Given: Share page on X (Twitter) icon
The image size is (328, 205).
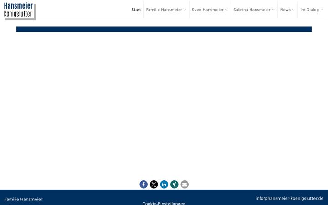Looking at the screenshot, I should click(154, 184).
